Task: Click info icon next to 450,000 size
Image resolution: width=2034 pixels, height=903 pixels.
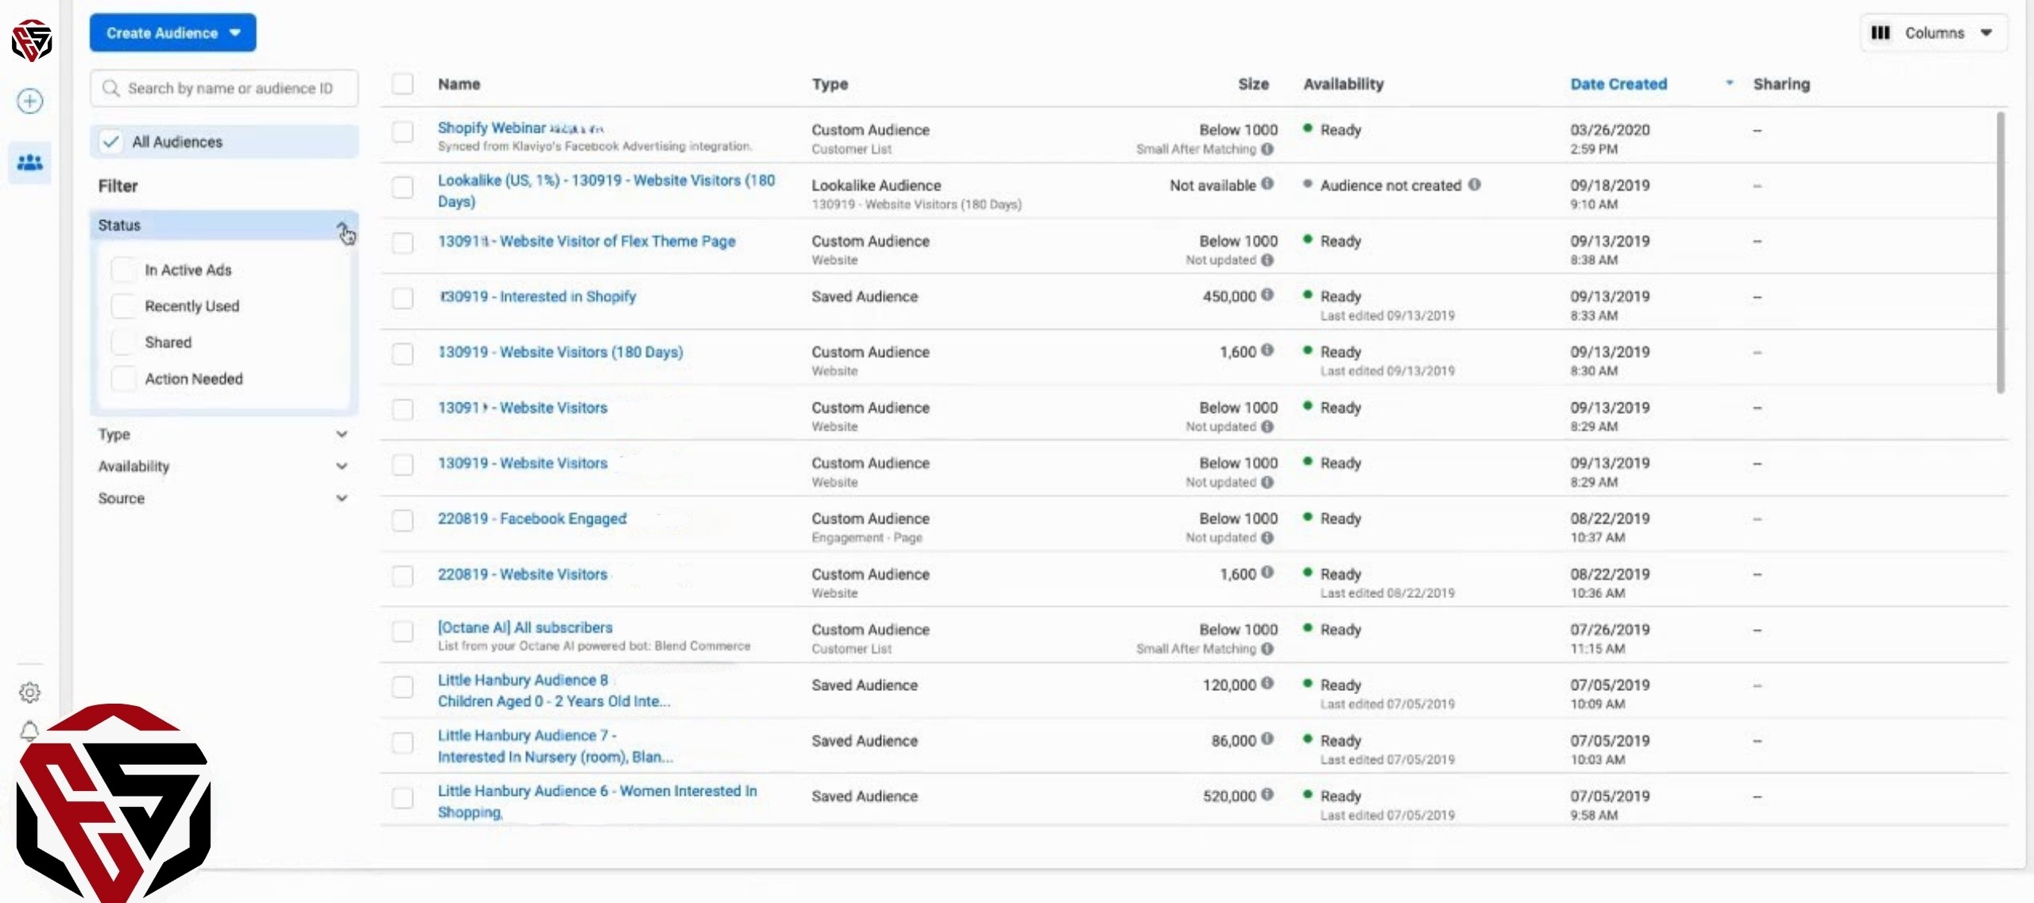Action: 1267,295
